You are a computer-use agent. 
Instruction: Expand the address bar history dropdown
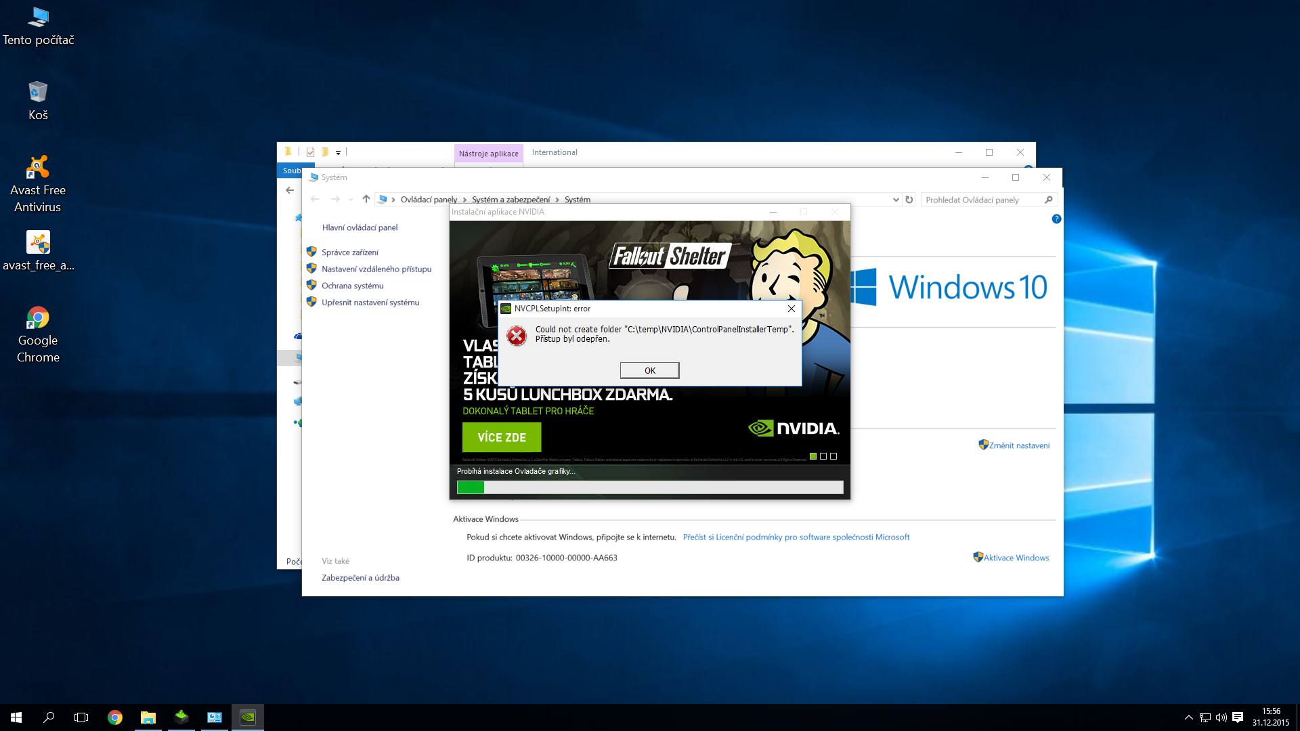(x=896, y=200)
